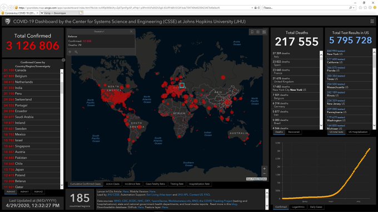Show the Daily Cases chart tab
378x212 pixels.
click(x=316, y=206)
